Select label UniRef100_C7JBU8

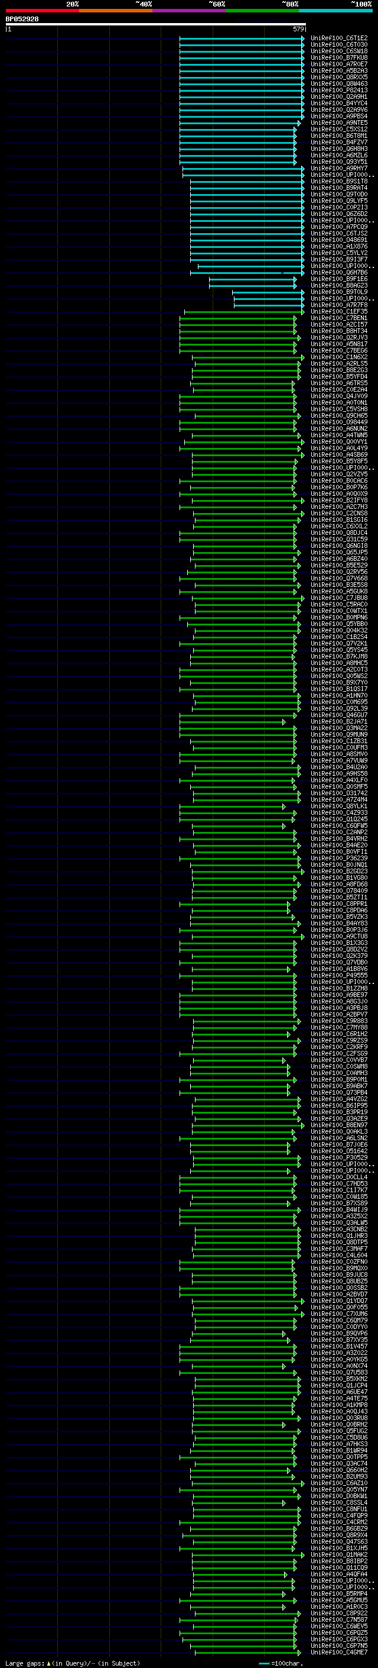coord(339,598)
